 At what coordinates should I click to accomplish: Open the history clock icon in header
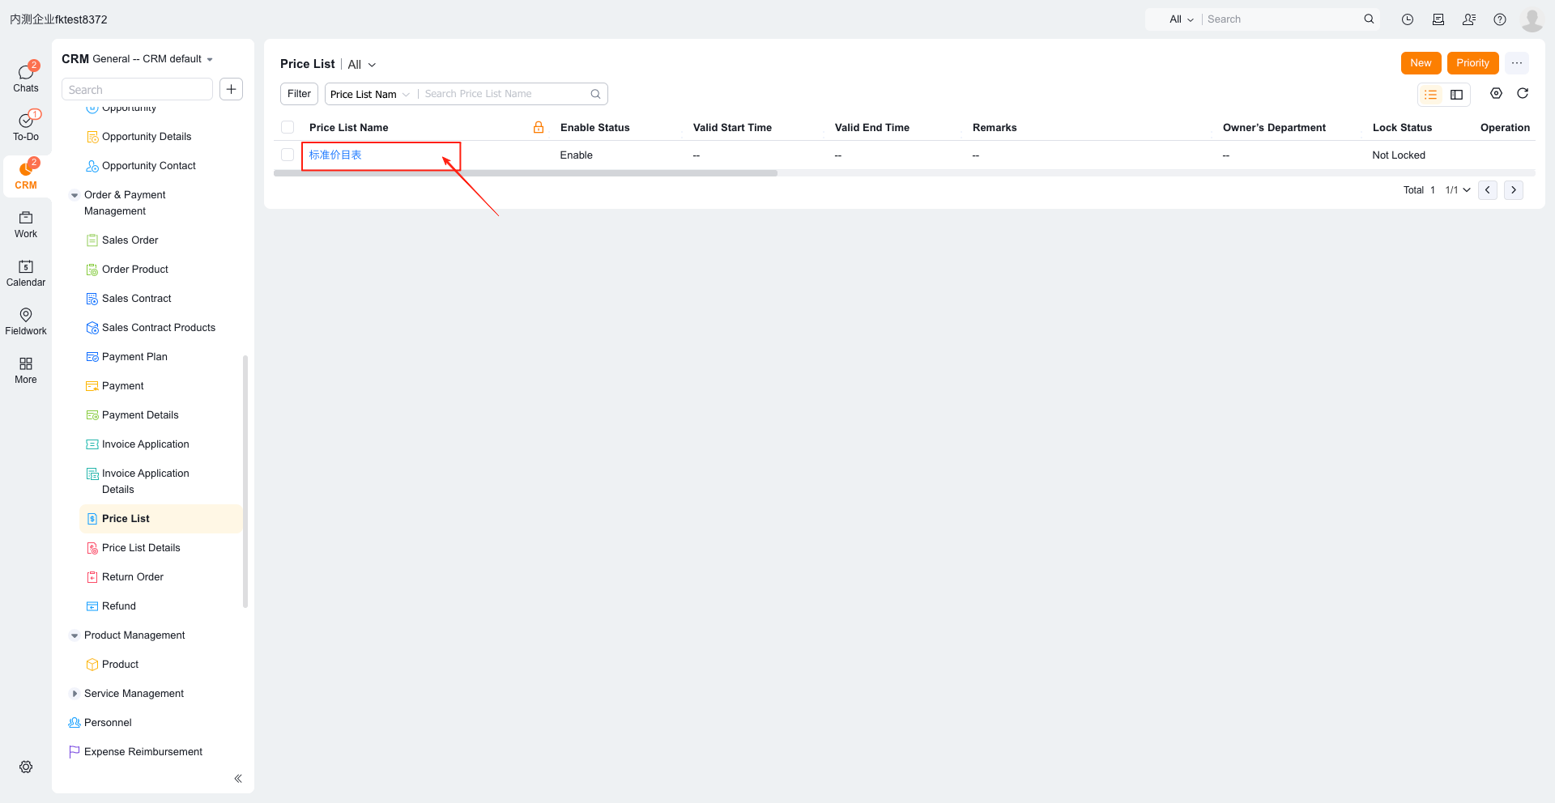(1408, 19)
